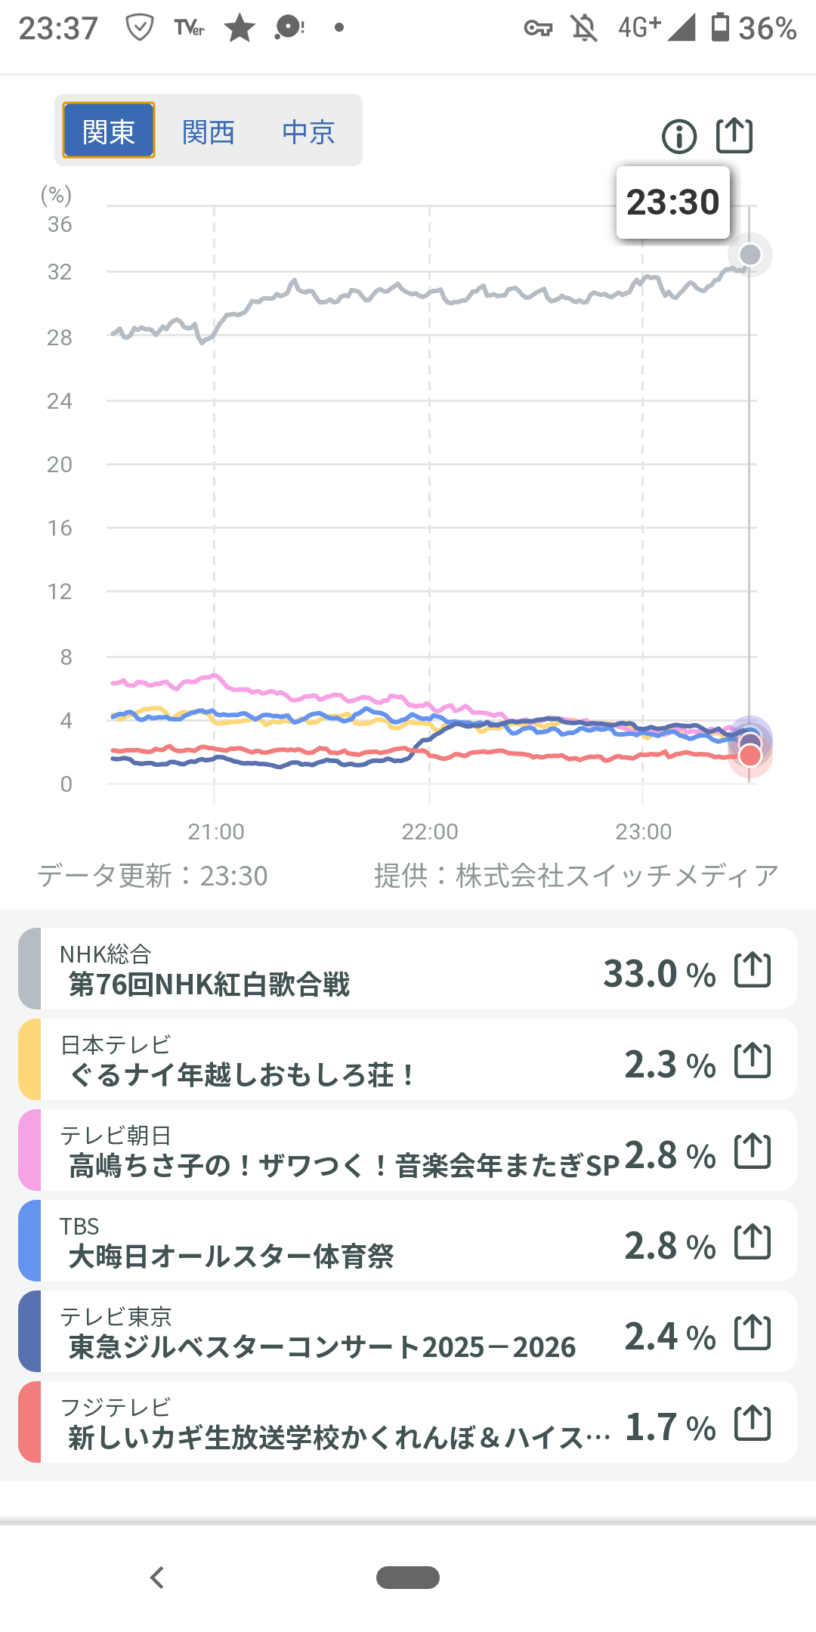Tap the gray NHK color bar

click(x=29, y=969)
